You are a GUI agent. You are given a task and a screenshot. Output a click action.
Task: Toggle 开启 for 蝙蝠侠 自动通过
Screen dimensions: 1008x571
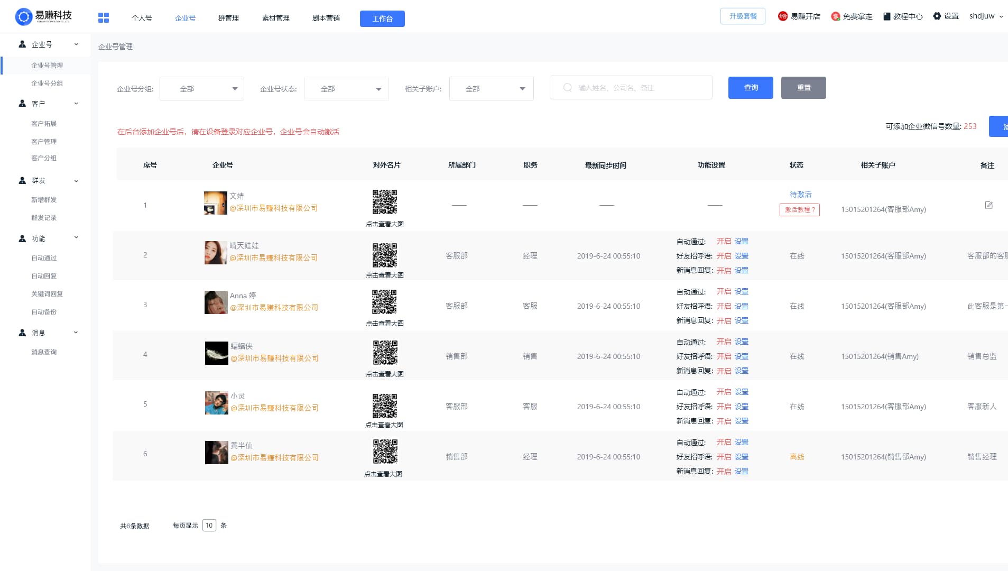[x=724, y=342]
